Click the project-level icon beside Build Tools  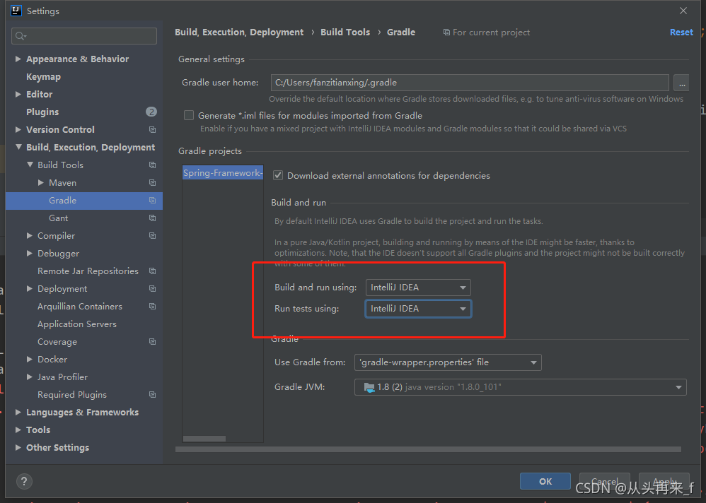pos(153,165)
